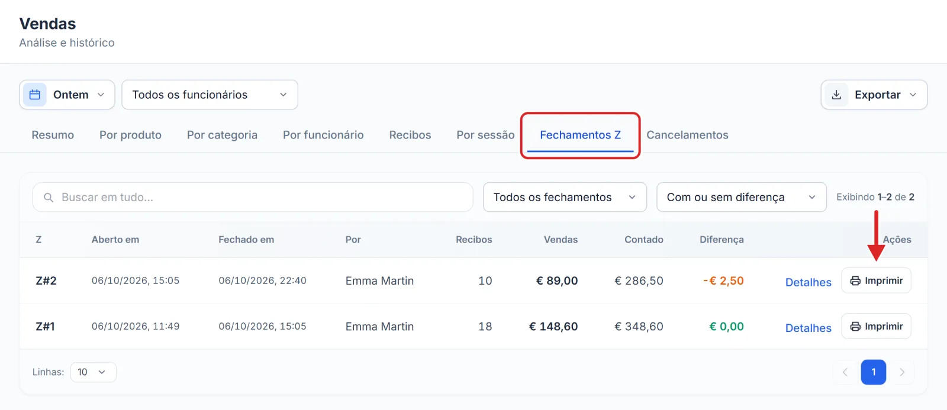This screenshot has height=410, width=947.
Task: Click printer icon in Z#2 row
Action: (x=855, y=281)
